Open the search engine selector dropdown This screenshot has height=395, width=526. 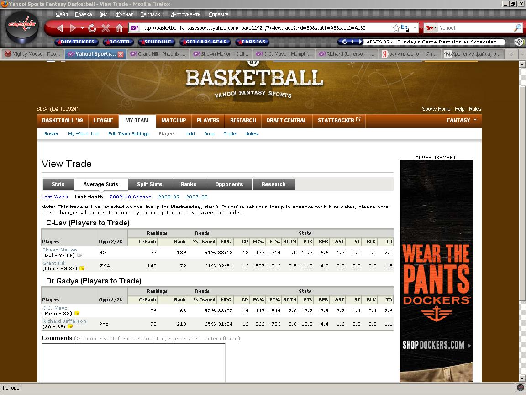point(431,28)
